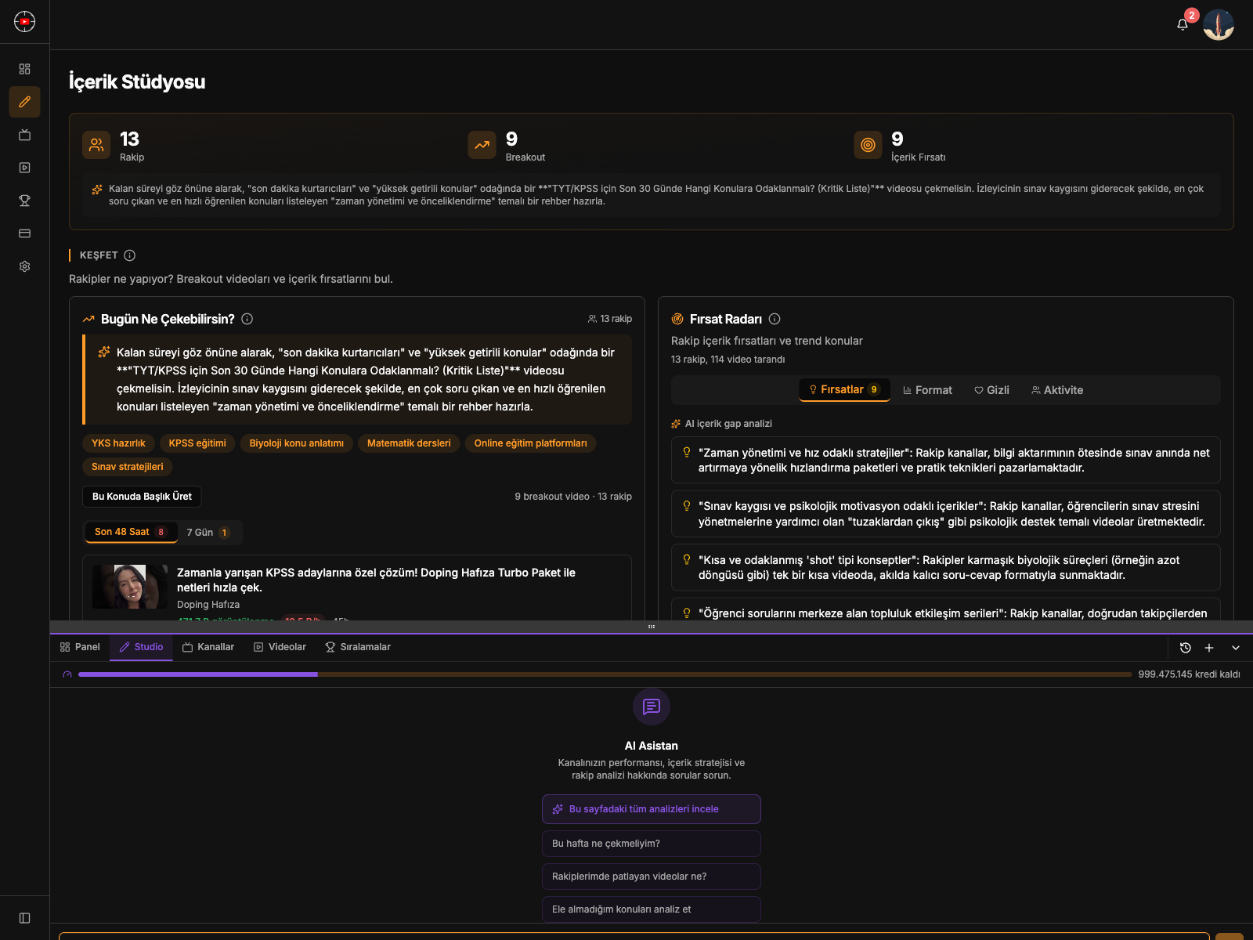
Task: Select the Online eğitim platformları tag
Action: click(531, 443)
